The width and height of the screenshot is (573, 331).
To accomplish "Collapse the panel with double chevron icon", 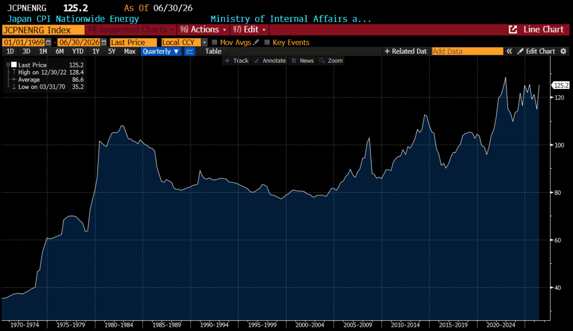I will pos(509,51).
